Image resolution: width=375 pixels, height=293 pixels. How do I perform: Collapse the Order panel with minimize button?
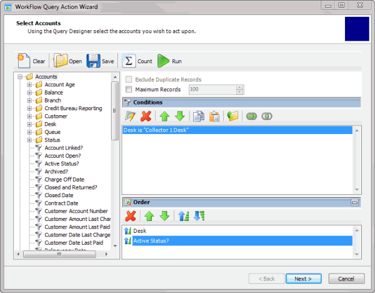tap(355, 202)
